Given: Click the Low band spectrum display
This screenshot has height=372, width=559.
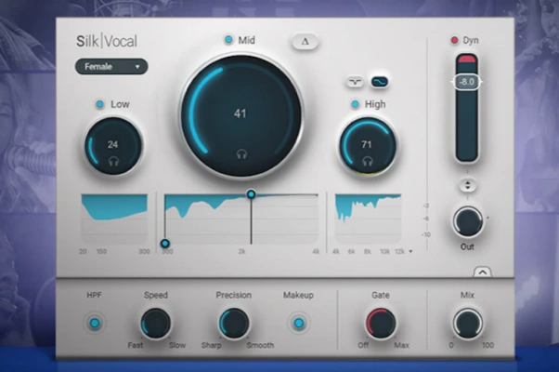Looking at the screenshot, I should coord(114,219).
